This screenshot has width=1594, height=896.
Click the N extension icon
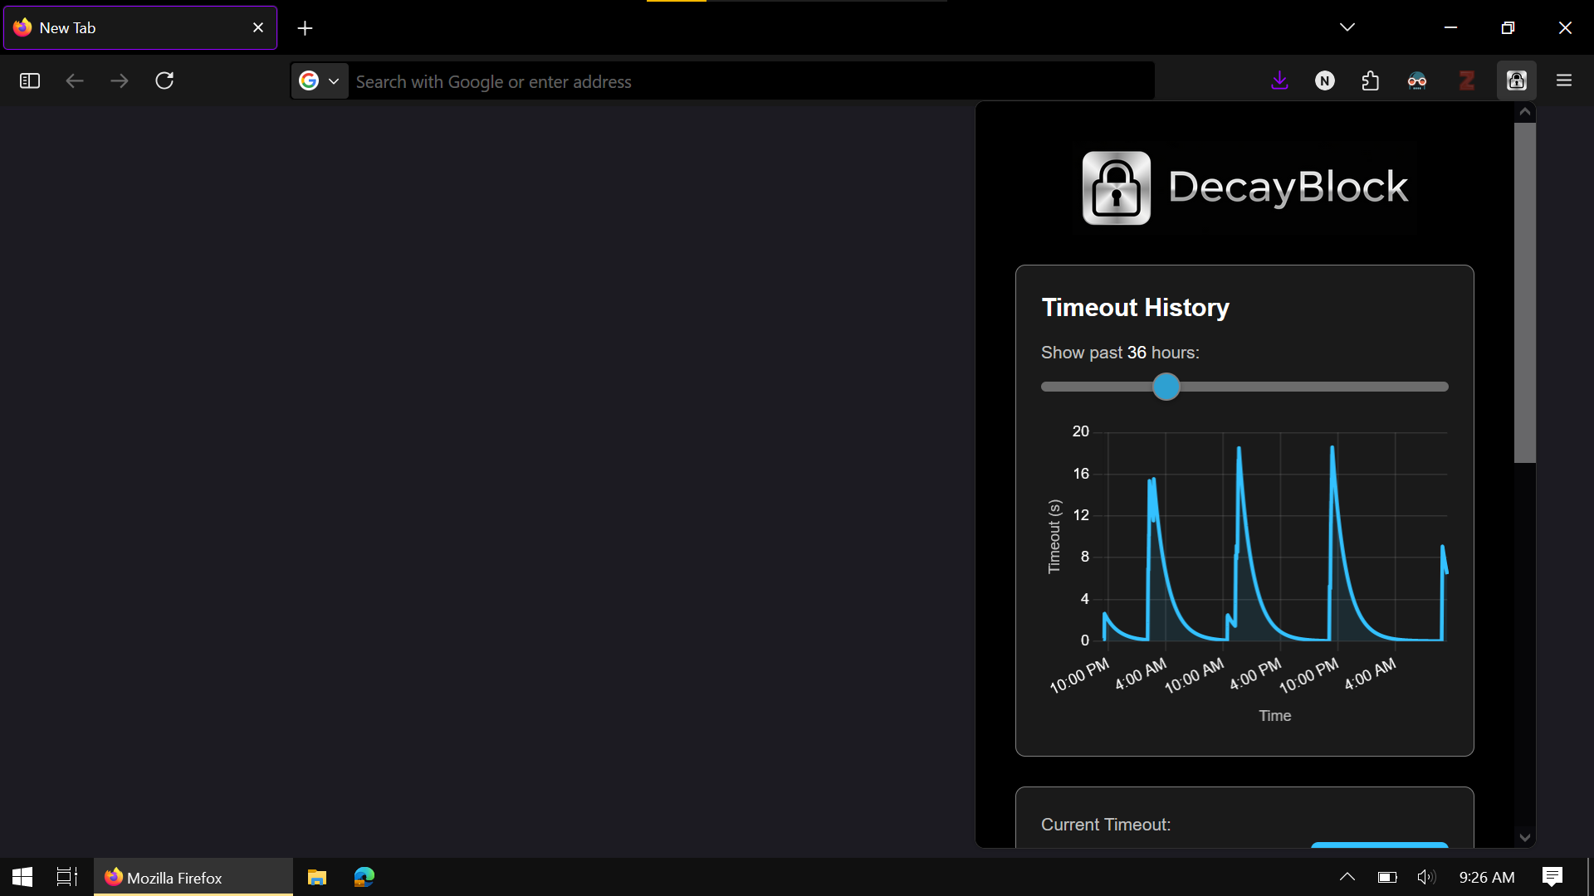coord(1325,80)
